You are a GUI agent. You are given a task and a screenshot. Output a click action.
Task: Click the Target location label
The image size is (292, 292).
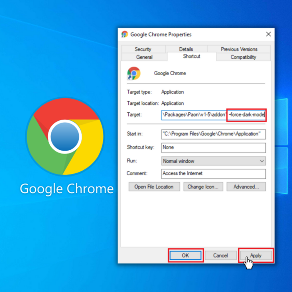[143, 103]
